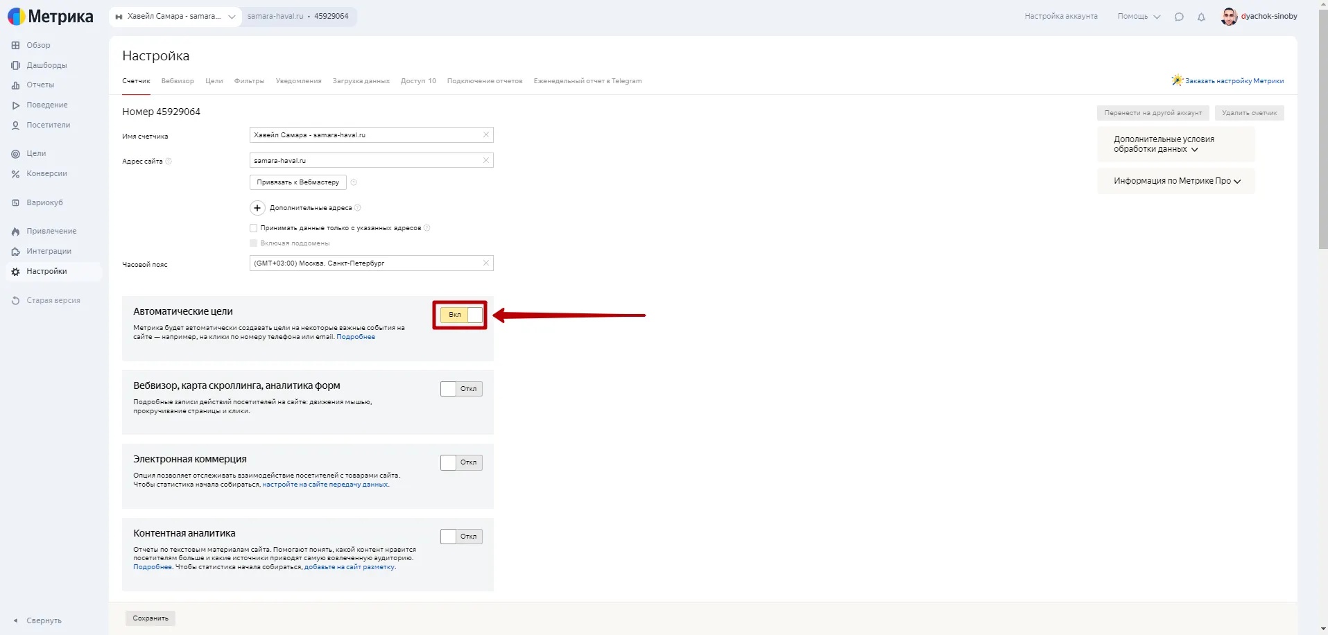This screenshot has height=635, width=1328.
Task: Open the Помощь dropdown menu
Action: 1138,17
